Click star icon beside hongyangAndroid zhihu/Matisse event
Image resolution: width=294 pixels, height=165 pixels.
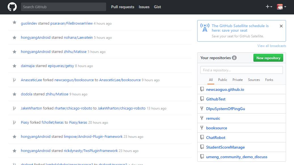(14, 52)
